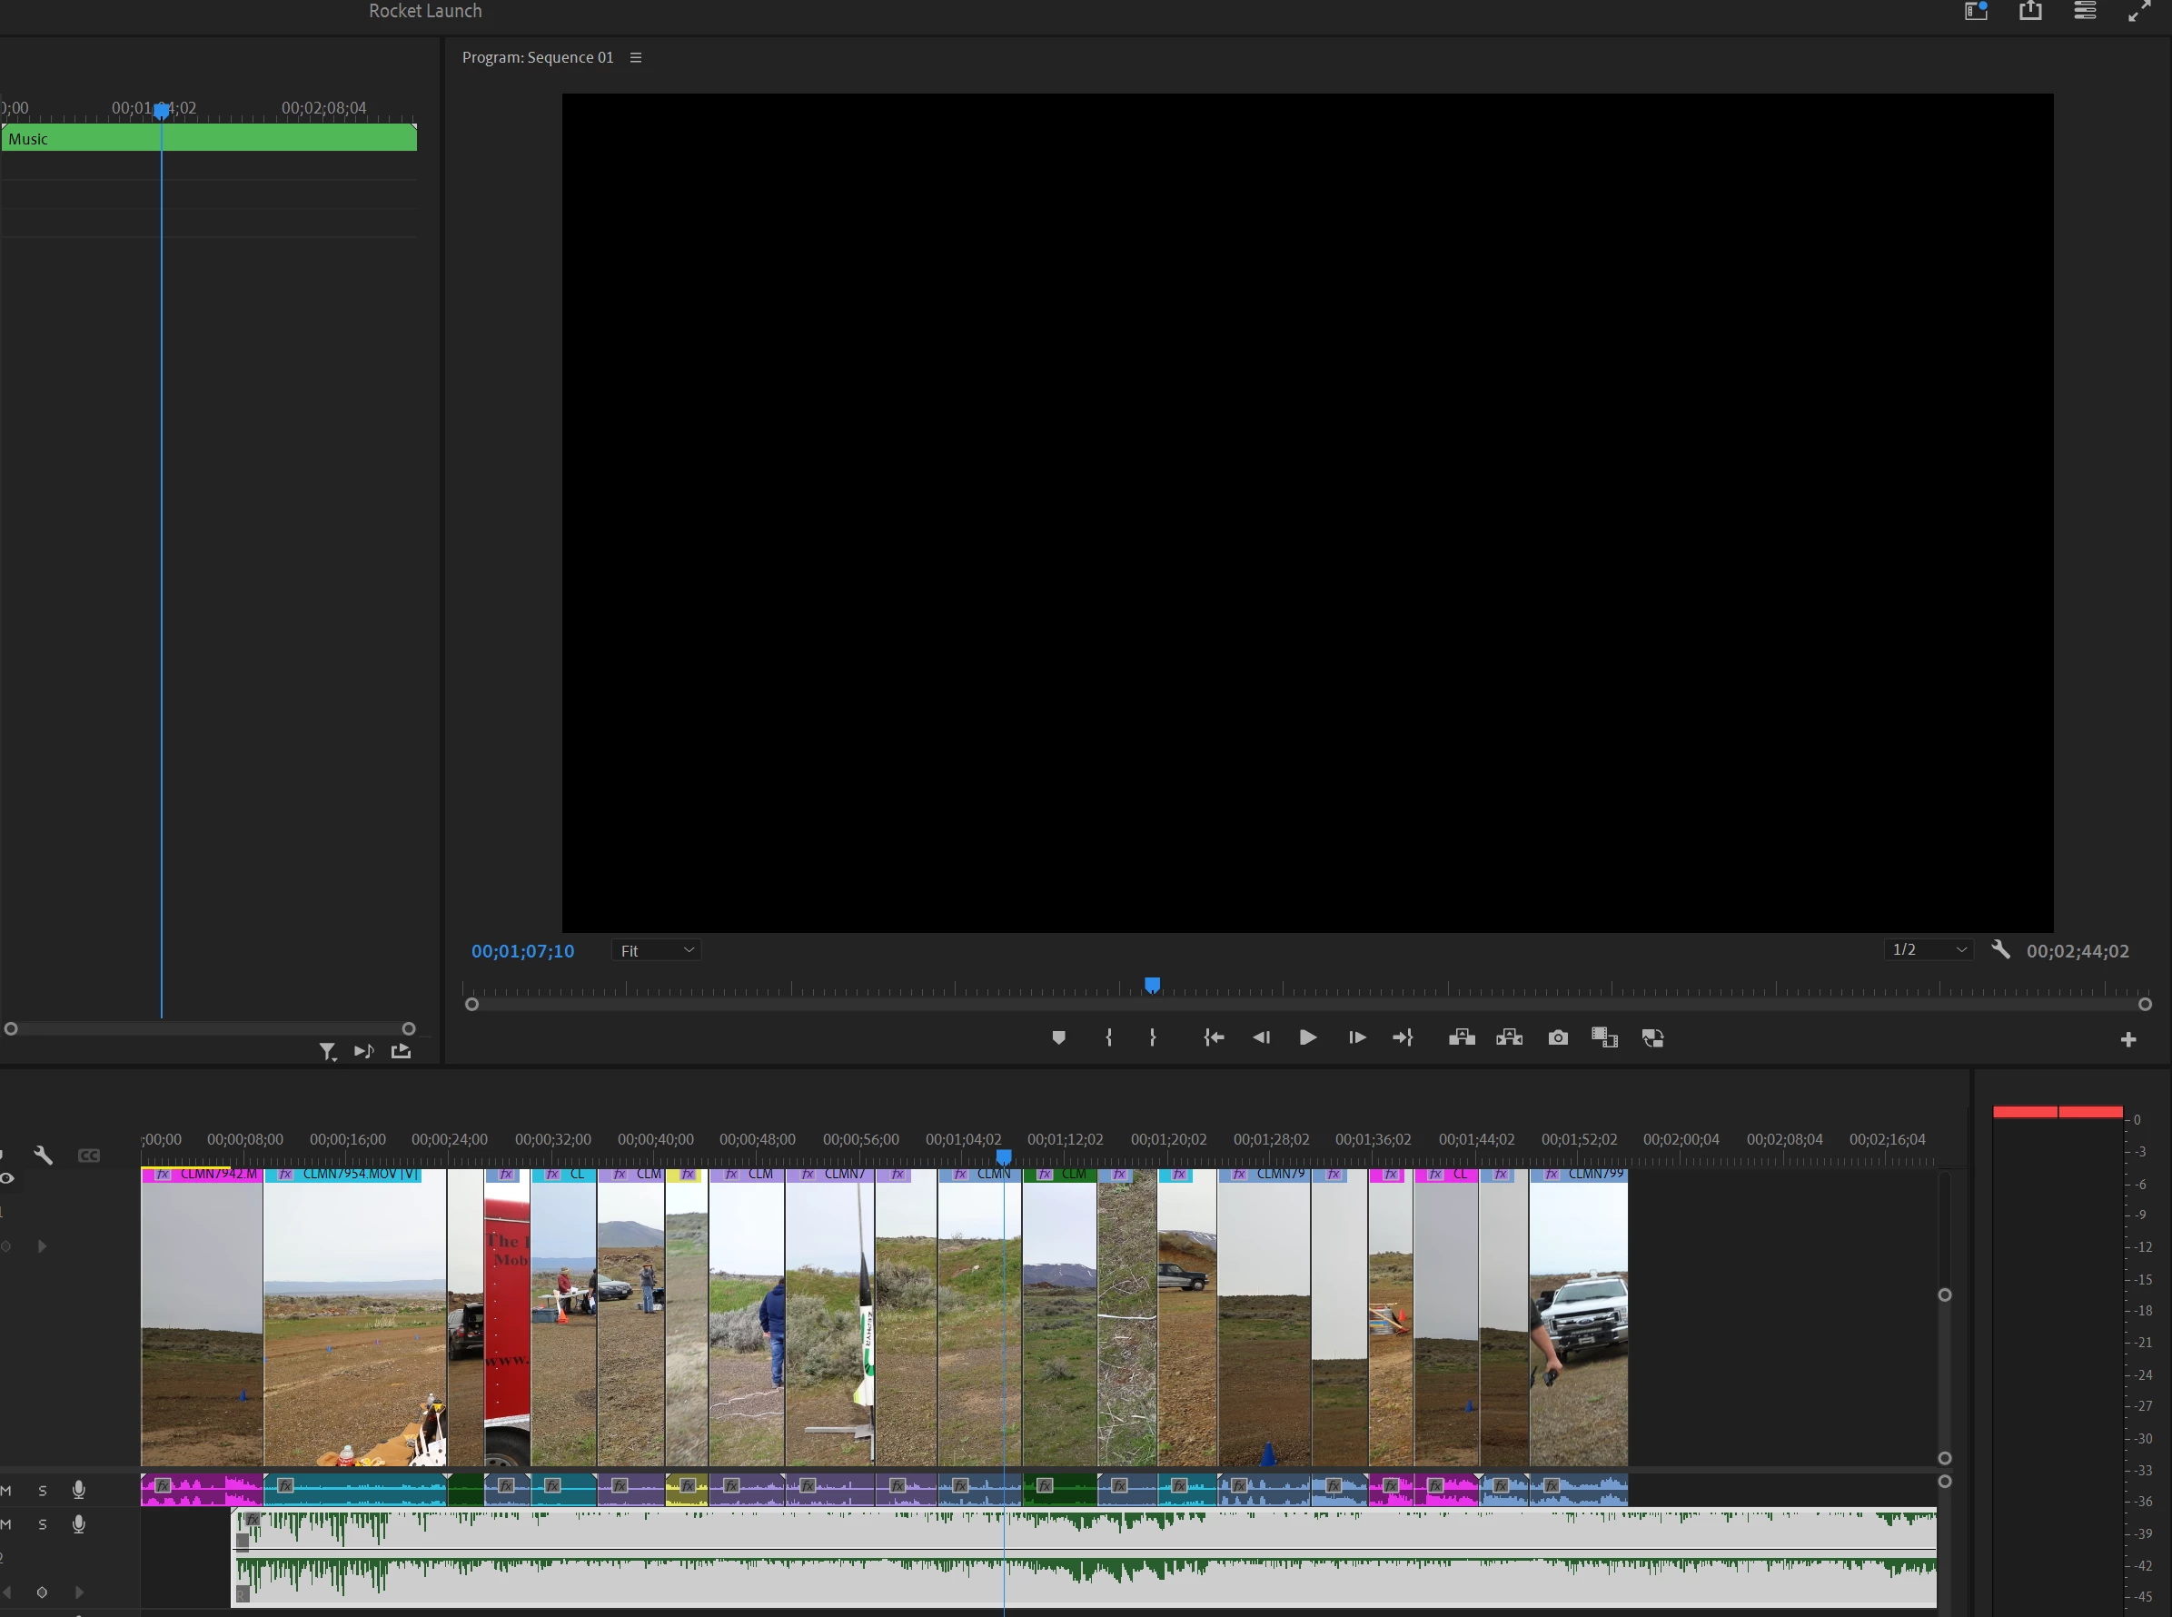Open timeline display settings wrench
2172x1617 pixels.
43,1155
